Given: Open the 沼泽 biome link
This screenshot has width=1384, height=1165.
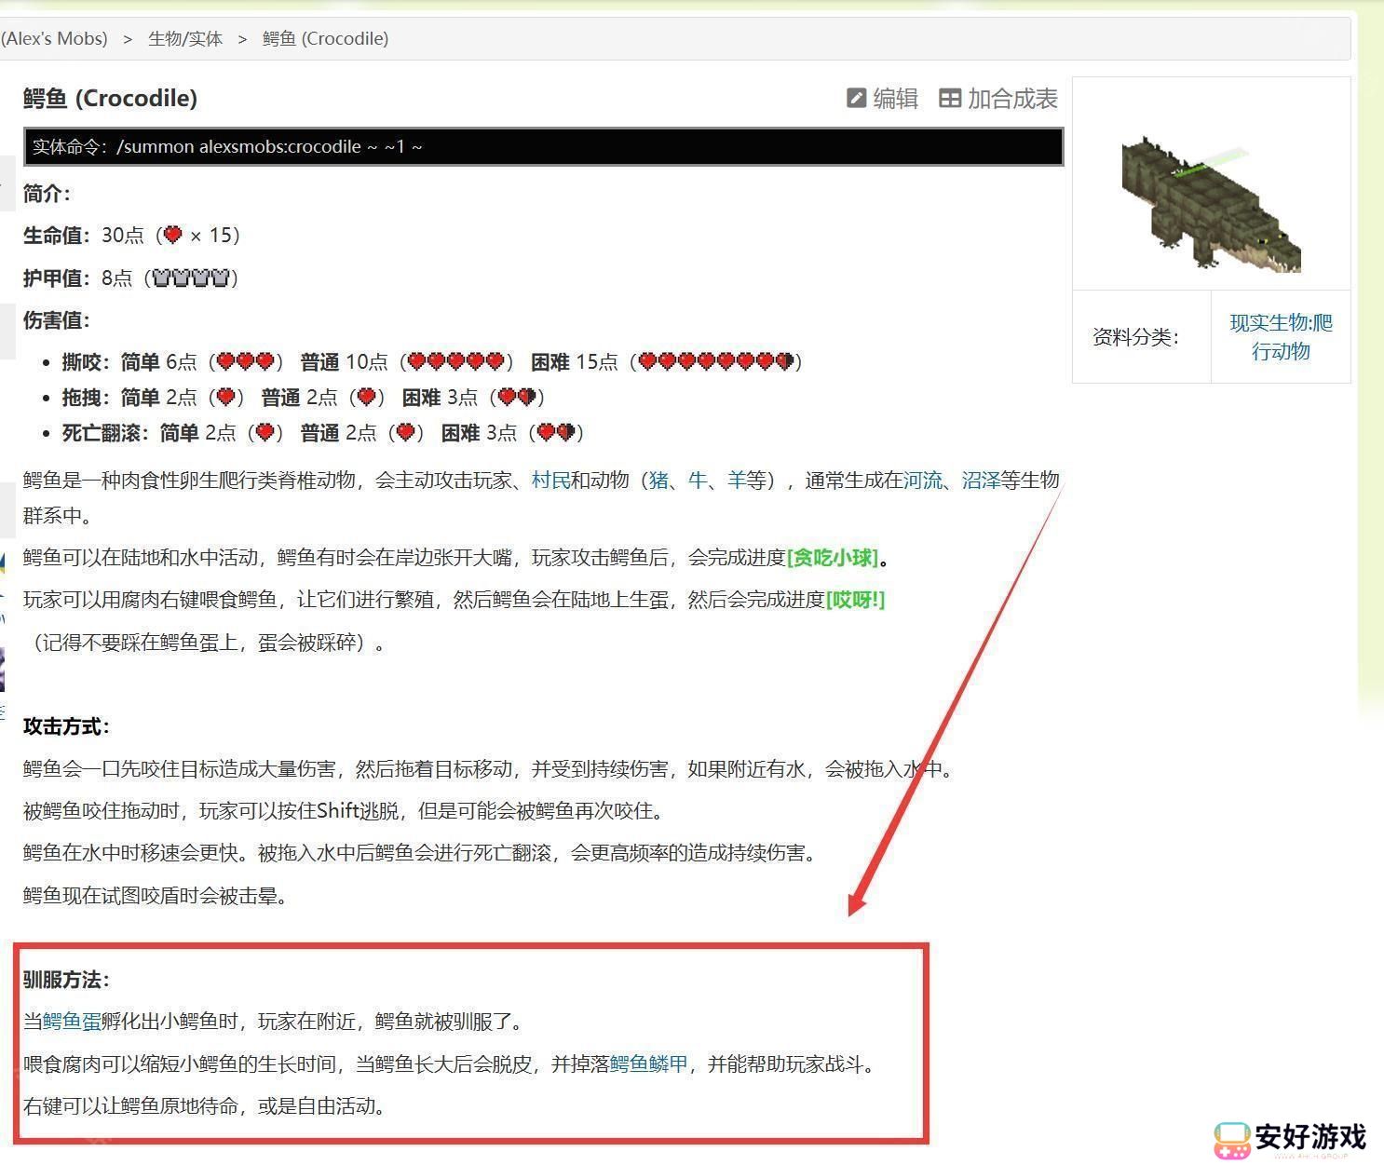Looking at the screenshot, I should click(981, 481).
